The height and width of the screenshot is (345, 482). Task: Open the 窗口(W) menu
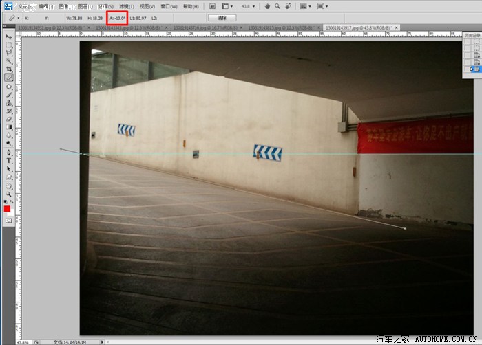coord(169,6)
